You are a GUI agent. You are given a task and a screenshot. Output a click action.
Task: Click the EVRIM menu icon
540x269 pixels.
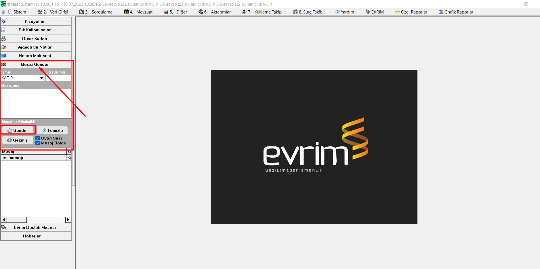pyautogui.click(x=368, y=12)
